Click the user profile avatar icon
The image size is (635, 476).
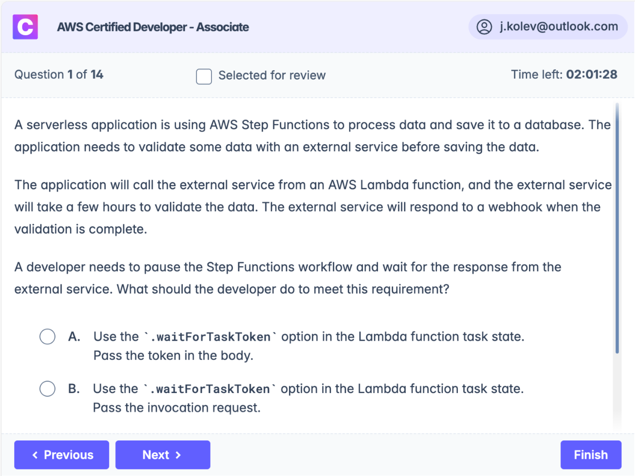pyautogui.click(x=484, y=27)
